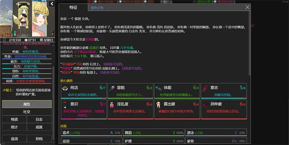The width and height of the screenshot is (289, 145).
Task: Open the 社交 panel
Action: 27,112
